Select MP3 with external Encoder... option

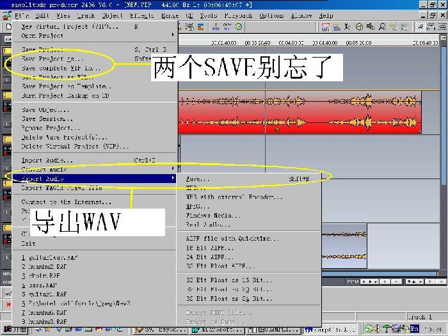coord(249,197)
